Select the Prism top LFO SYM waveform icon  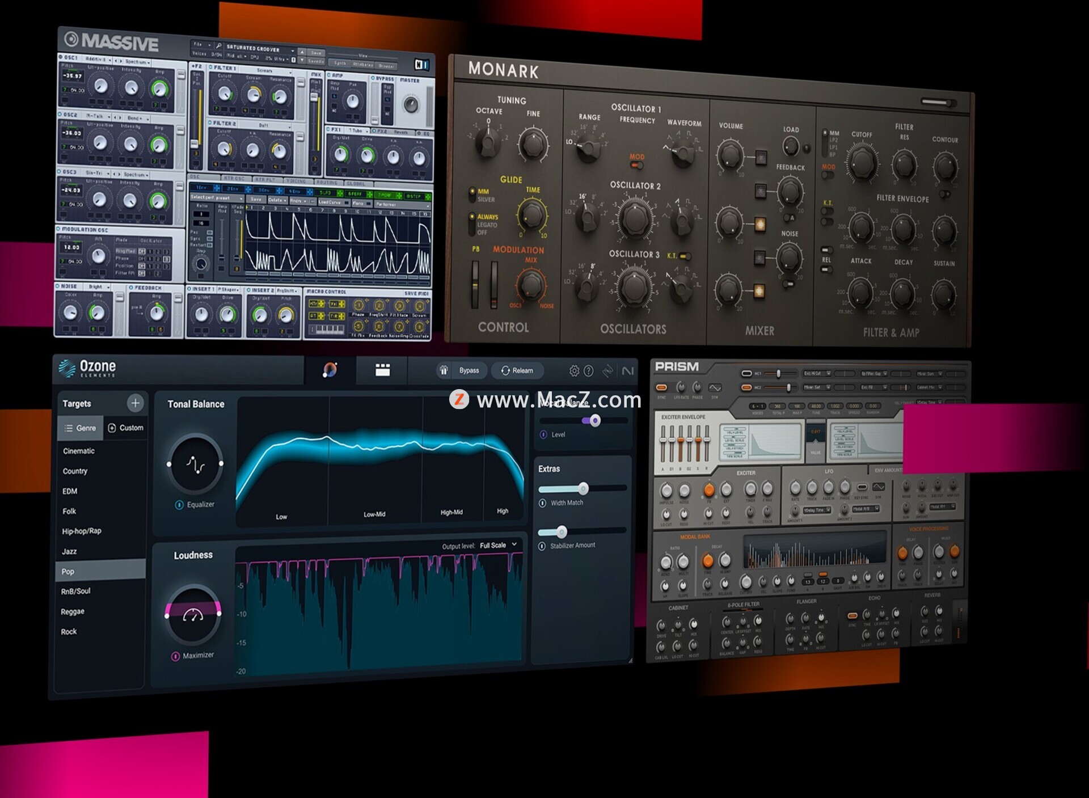715,388
